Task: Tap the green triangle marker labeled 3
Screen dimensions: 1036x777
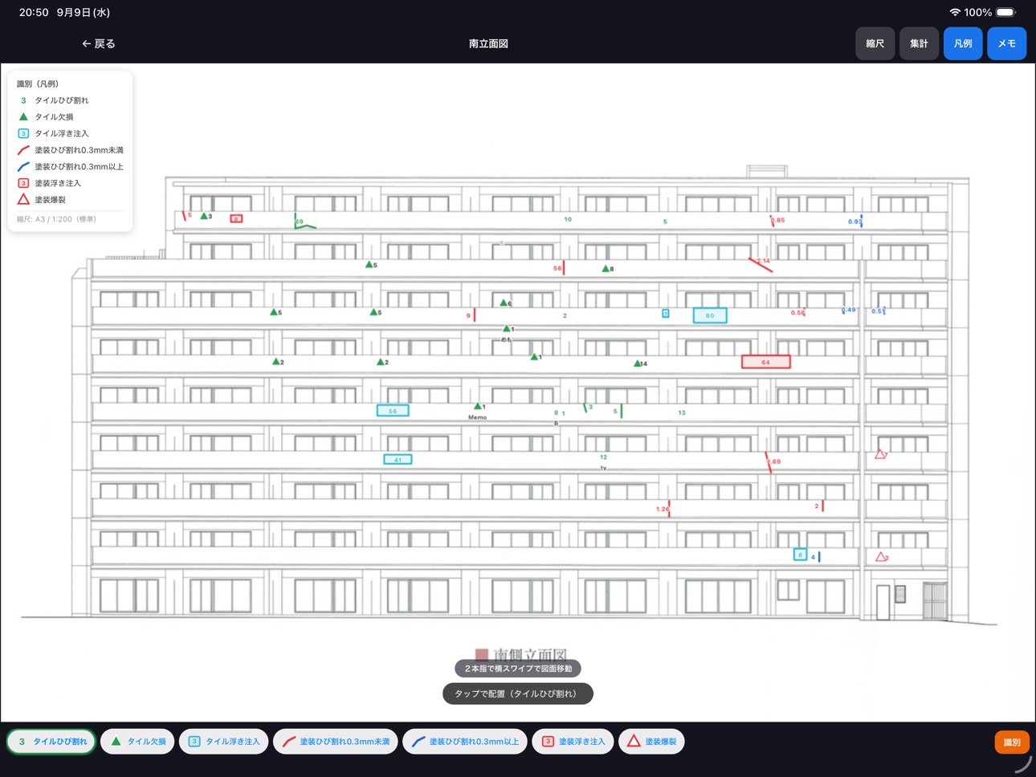Action: pyautogui.click(x=206, y=216)
